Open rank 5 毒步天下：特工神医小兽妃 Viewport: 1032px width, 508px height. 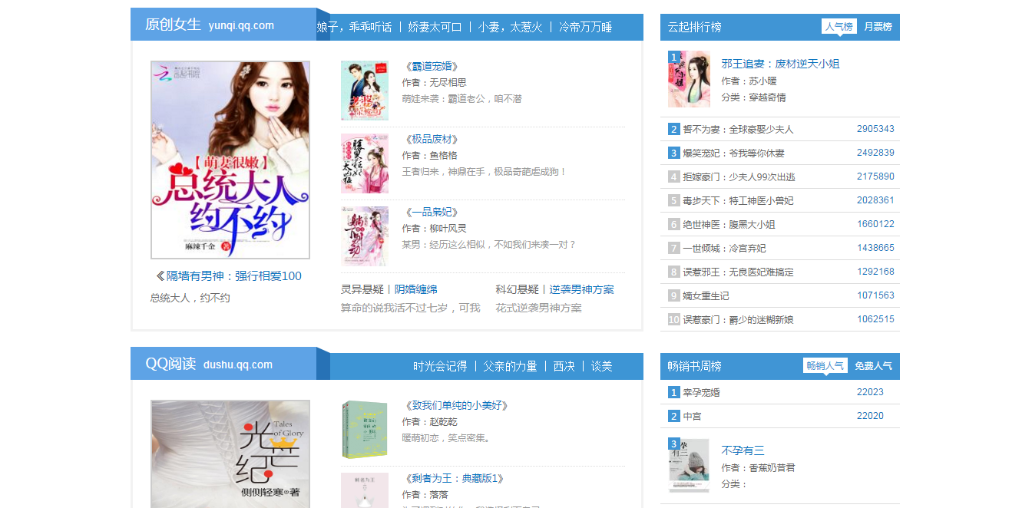pyautogui.click(x=738, y=201)
